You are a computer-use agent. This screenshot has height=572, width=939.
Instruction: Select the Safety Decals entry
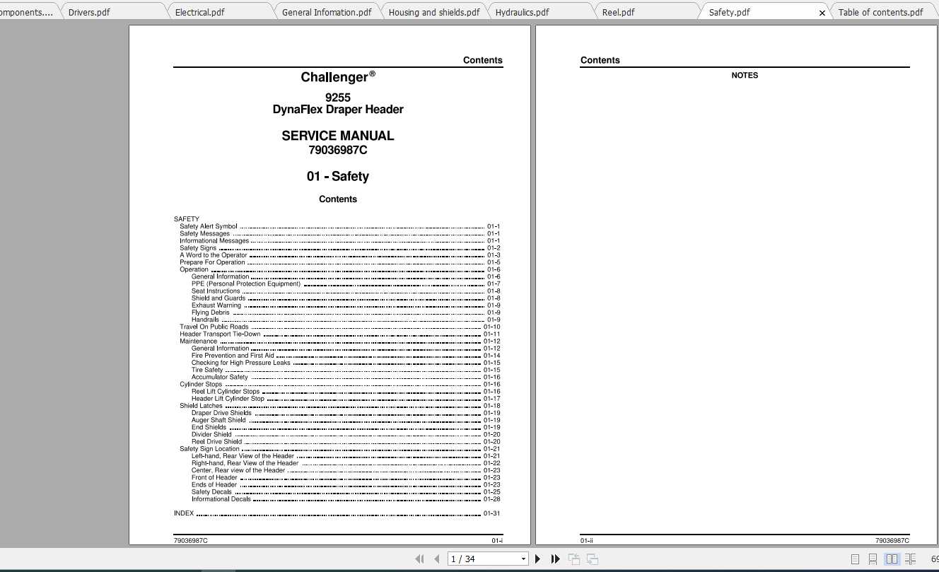click(x=346, y=492)
